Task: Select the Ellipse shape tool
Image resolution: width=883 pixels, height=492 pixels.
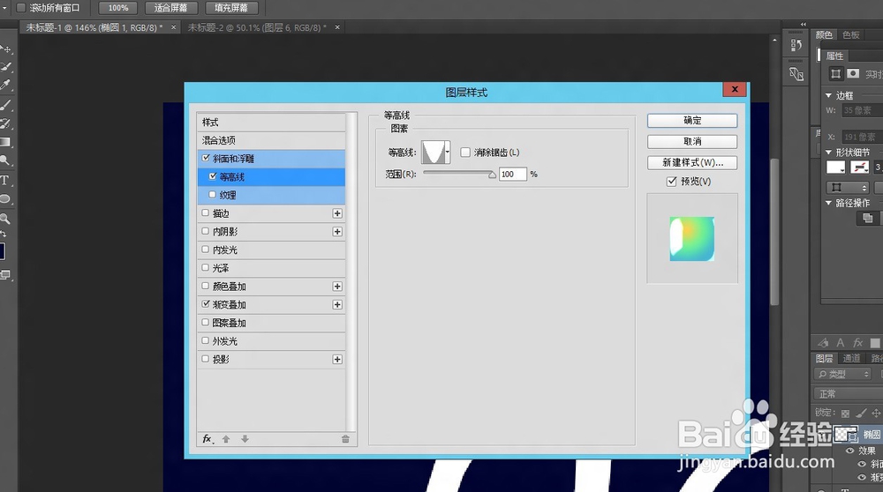Action: pyautogui.click(x=5, y=199)
